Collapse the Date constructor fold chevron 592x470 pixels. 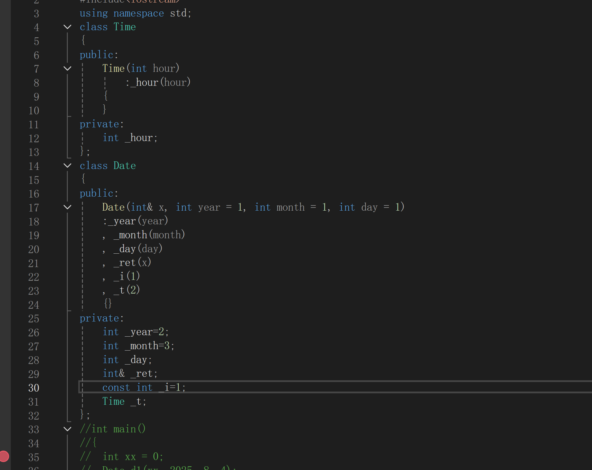click(x=67, y=207)
